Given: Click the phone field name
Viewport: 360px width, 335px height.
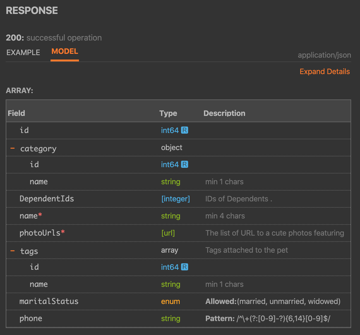Looking at the screenshot, I should (31, 319).
